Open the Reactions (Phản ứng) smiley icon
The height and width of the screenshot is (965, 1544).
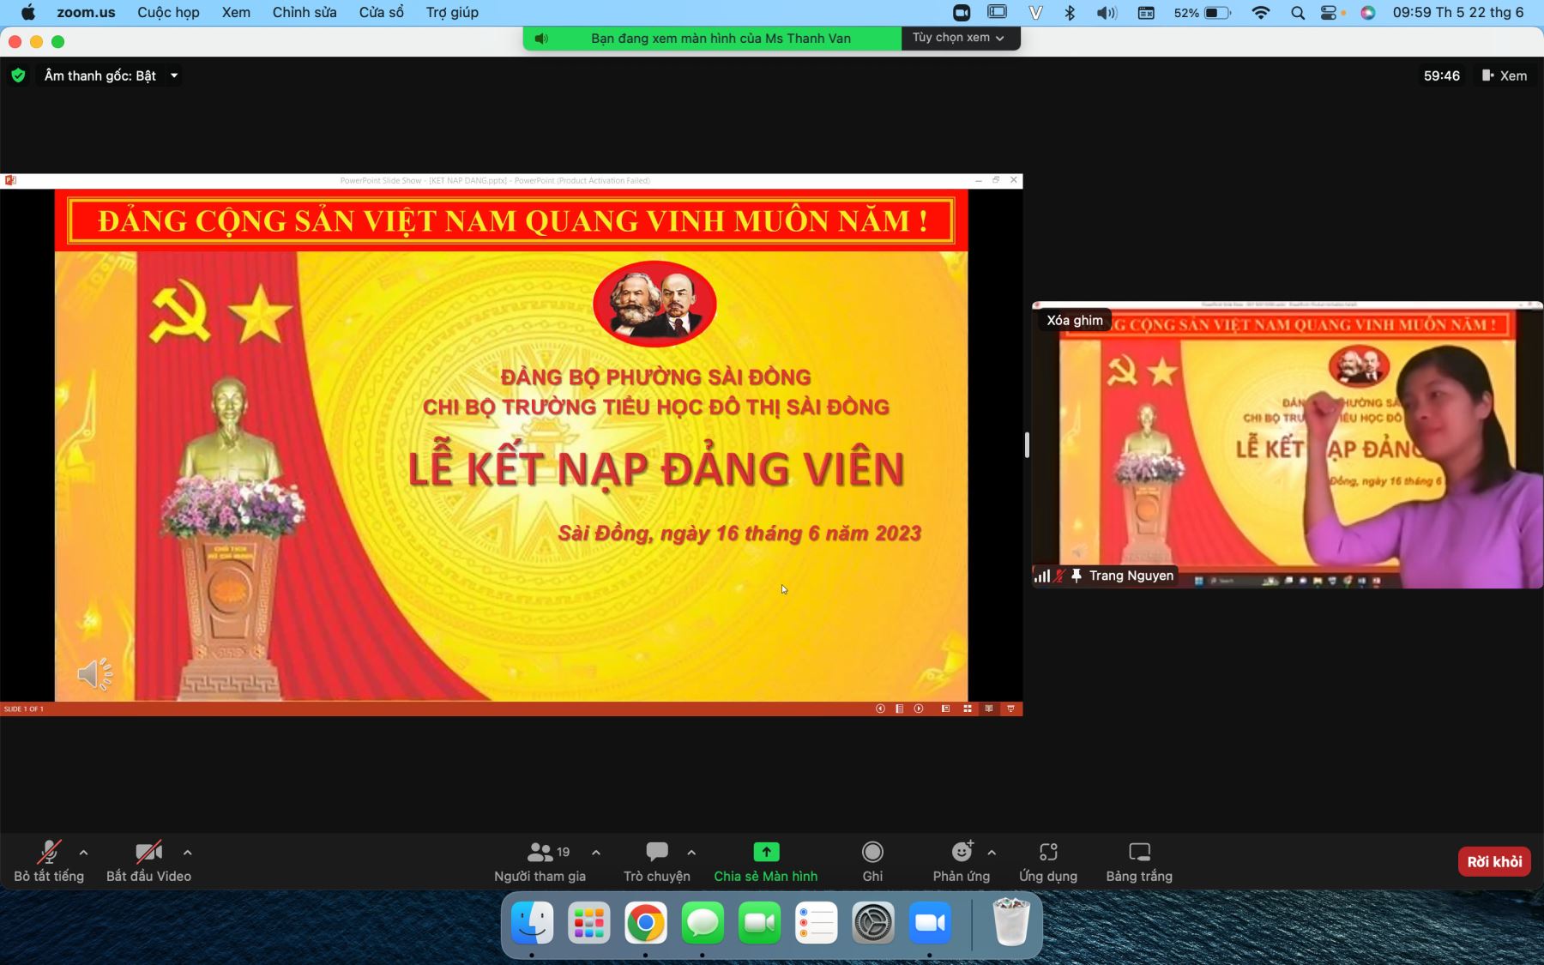point(962,852)
